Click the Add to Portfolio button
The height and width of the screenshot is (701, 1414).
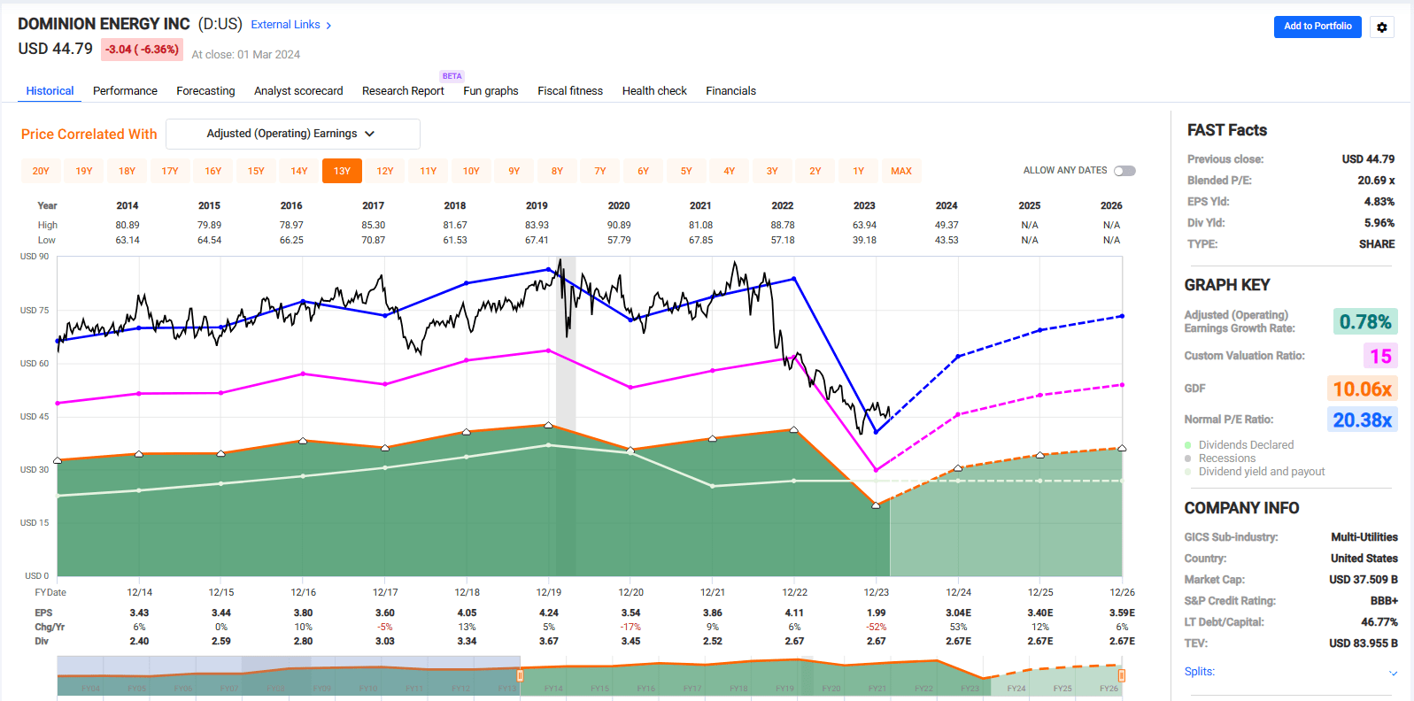1317,27
